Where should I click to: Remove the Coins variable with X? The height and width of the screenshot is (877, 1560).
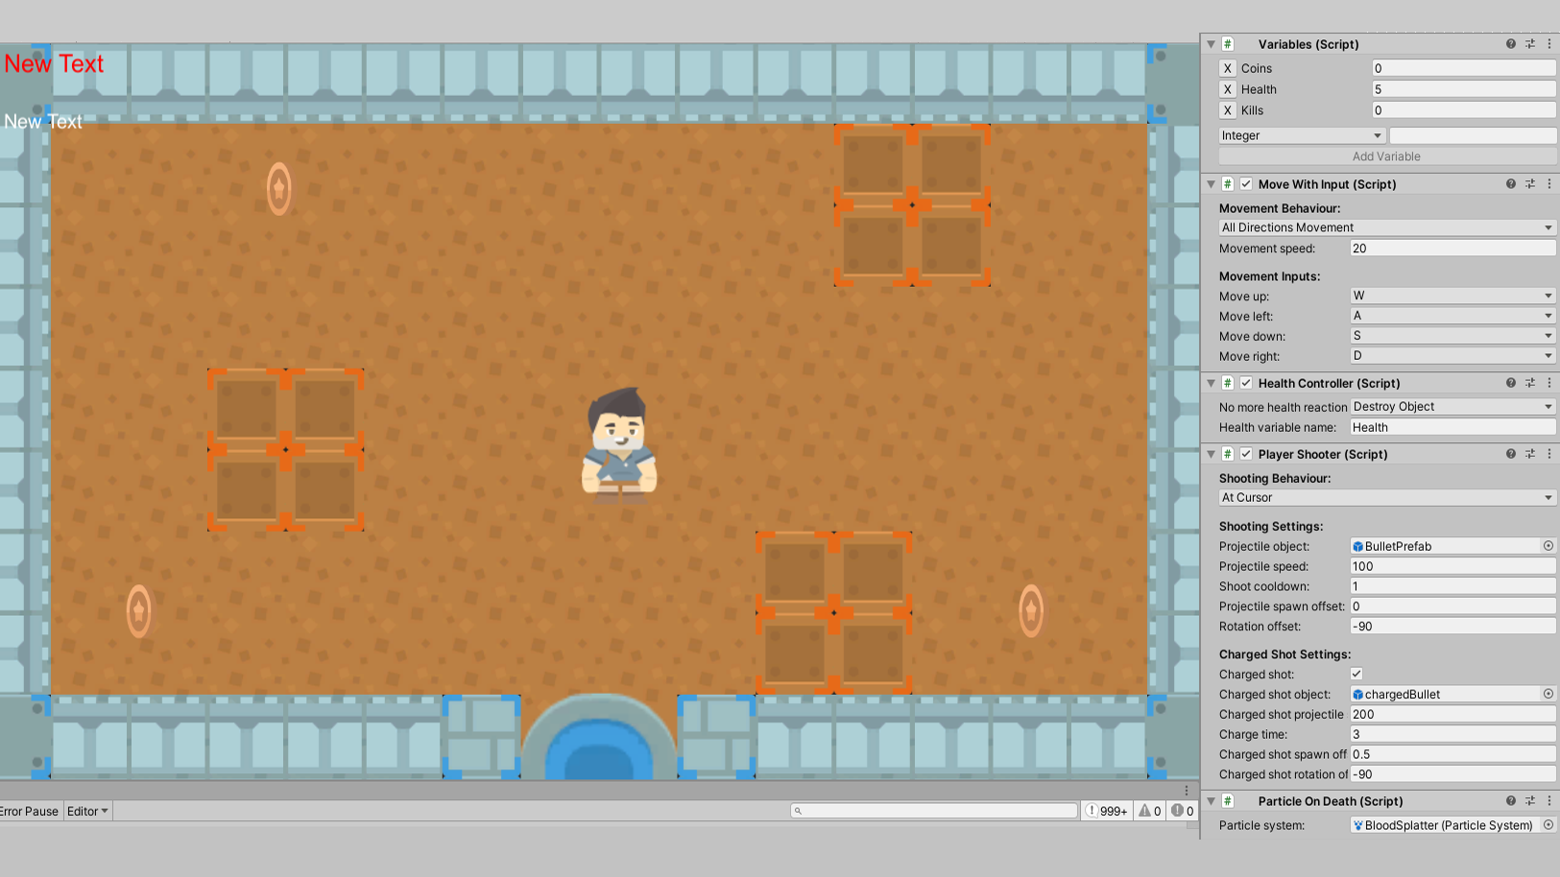(1227, 68)
